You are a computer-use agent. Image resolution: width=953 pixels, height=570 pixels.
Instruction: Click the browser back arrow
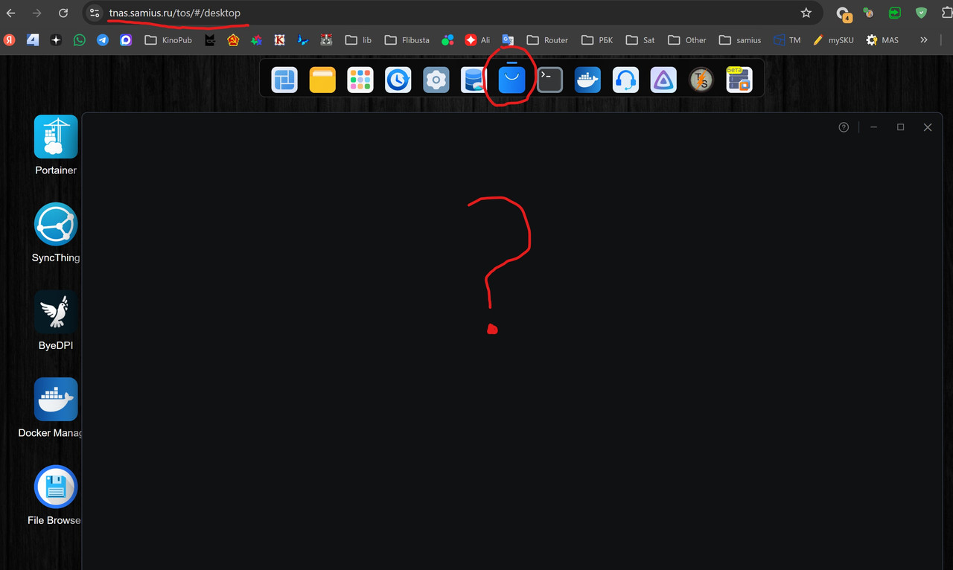point(11,13)
